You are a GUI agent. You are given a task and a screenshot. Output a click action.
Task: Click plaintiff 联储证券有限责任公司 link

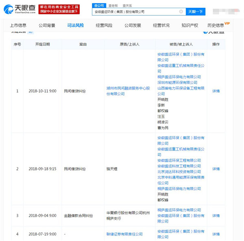tap(124, 234)
